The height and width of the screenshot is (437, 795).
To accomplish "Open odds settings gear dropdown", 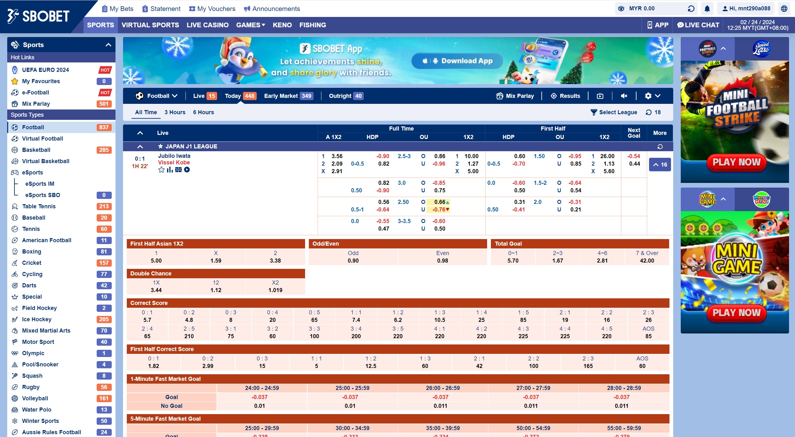I will (653, 96).
